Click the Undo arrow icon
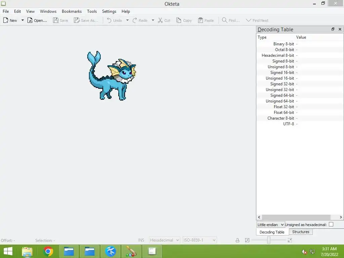Screen dimensions: 344x258 (x=109, y=20)
